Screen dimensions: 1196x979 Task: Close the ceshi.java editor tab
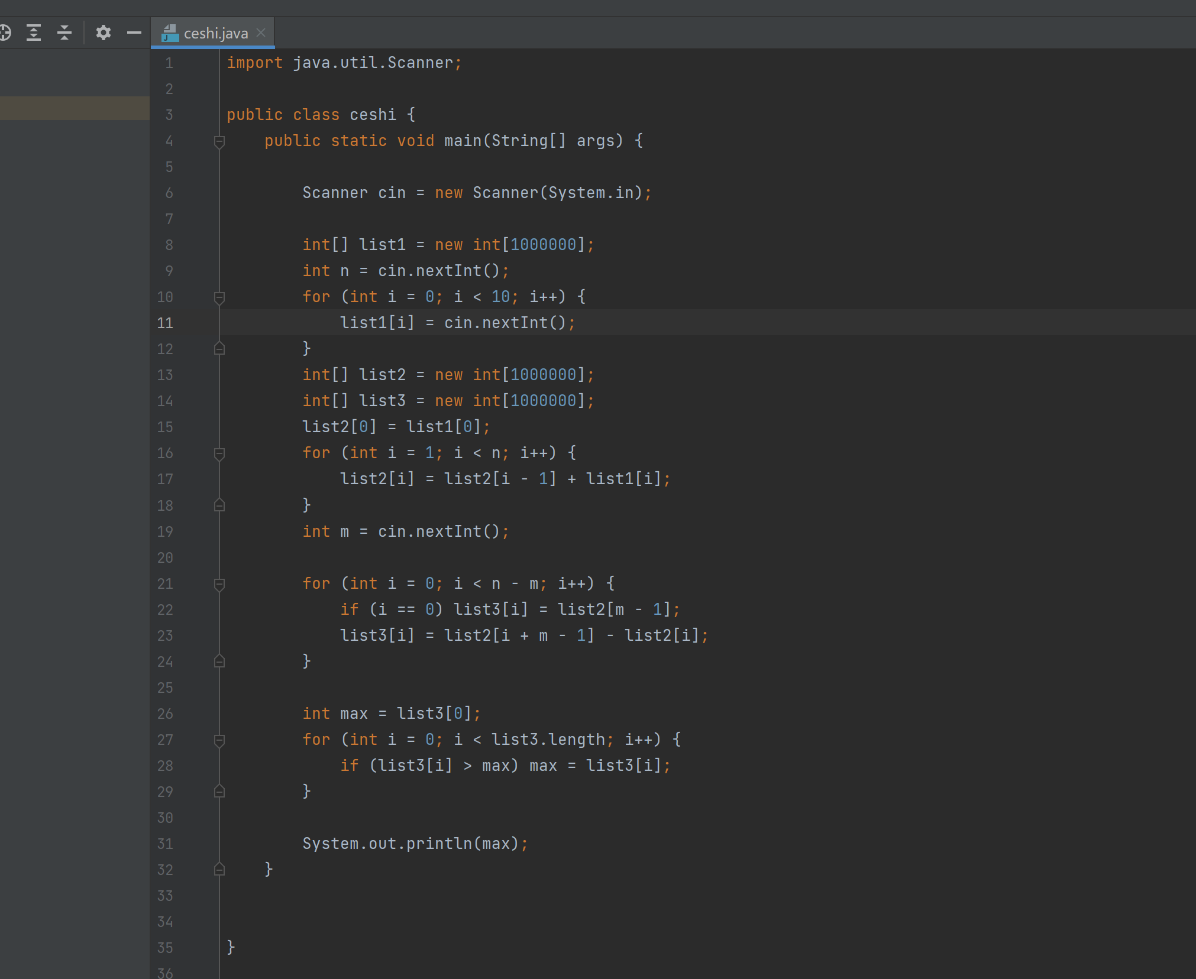click(x=261, y=33)
